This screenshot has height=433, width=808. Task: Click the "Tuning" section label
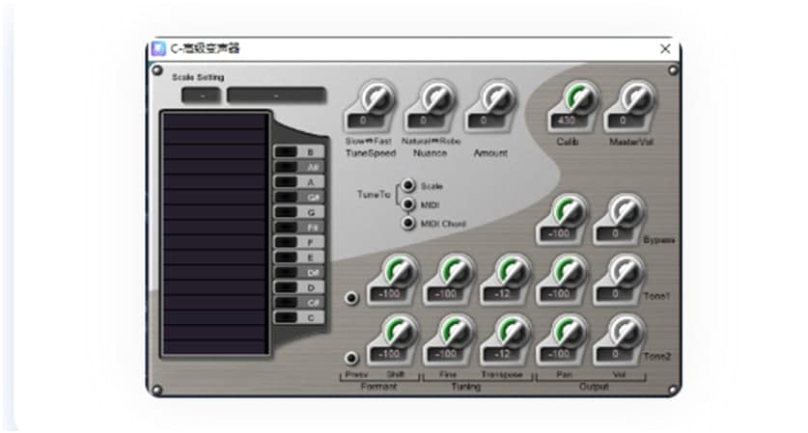point(466,387)
